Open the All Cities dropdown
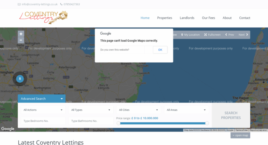The image size is (268, 145). coord(138,110)
